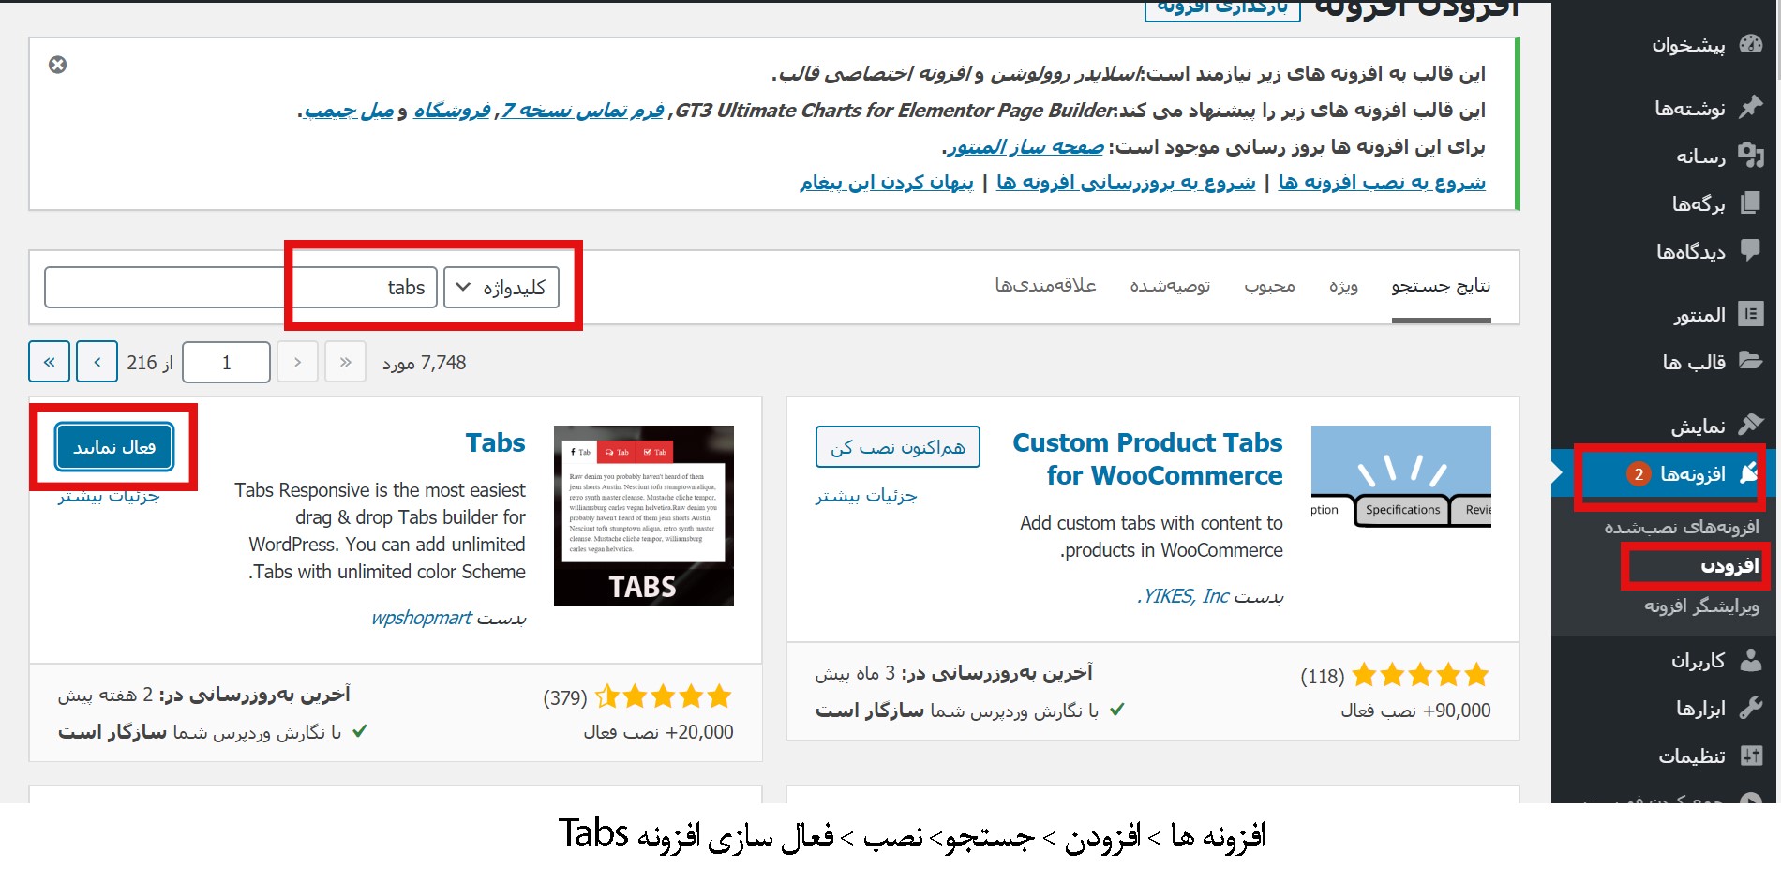Click the current page number field
This screenshot has width=1781, height=883.
tap(226, 362)
